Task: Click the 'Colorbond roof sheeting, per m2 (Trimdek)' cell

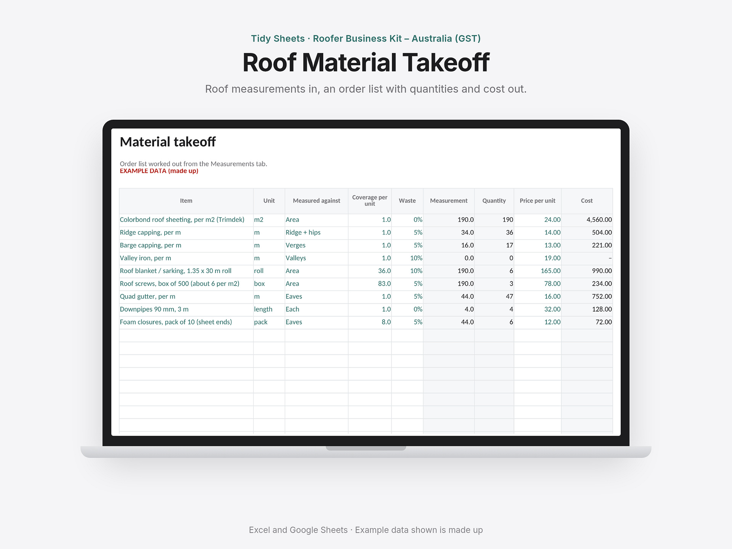Action: (186, 220)
